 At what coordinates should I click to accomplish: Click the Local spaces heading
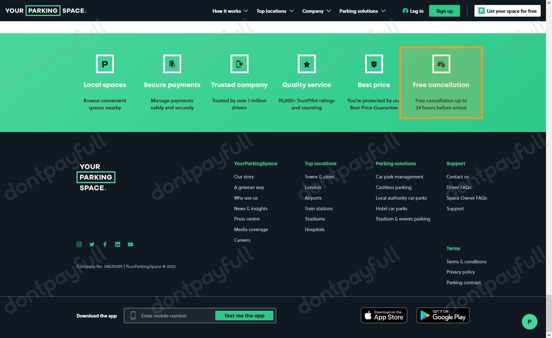click(x=105, y=85)
